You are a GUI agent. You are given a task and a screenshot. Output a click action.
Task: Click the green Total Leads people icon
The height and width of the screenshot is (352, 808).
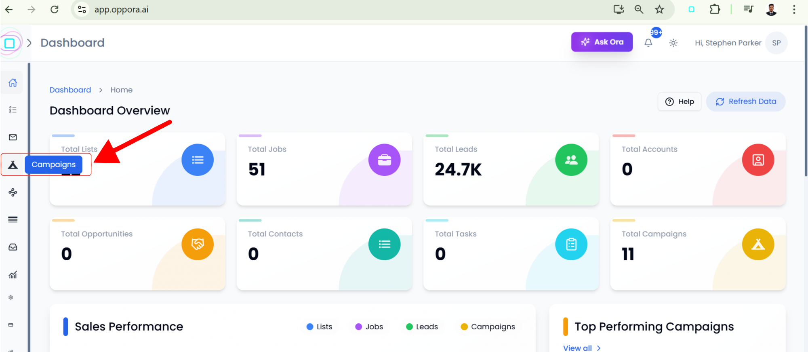pyautogui.click(x=571, y=160)
